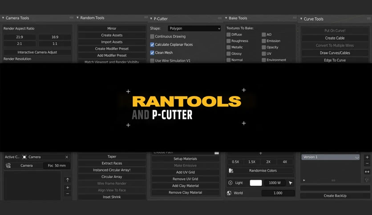Enable the Emission bake checkbox
Screen dimensions: 372x215
point(263,41)
